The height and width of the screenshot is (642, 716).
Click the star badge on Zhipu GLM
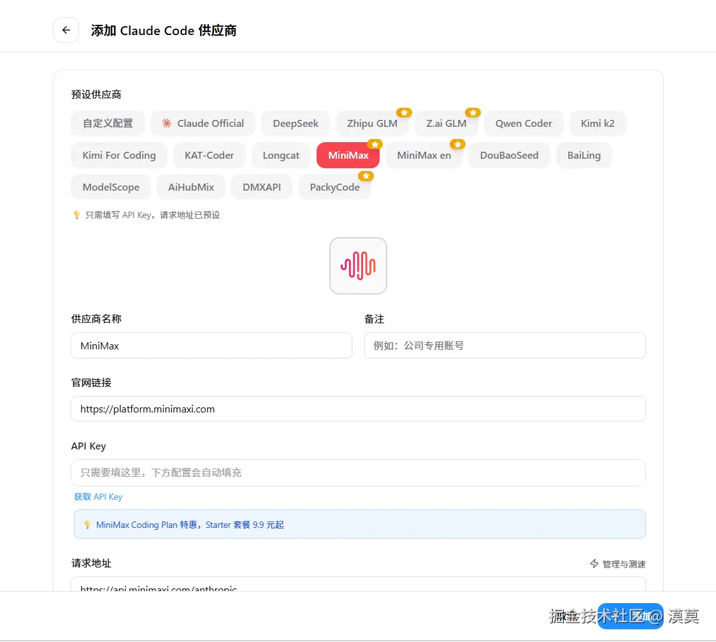pyautogui.click(x=404, y=112)
